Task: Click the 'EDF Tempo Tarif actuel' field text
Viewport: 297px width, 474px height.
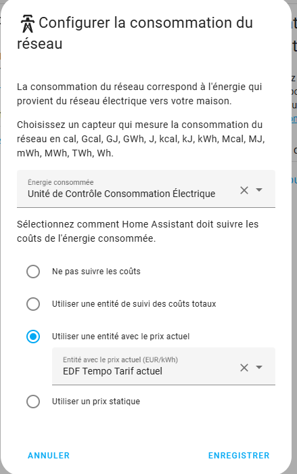Action: click(x=112, y=371)
